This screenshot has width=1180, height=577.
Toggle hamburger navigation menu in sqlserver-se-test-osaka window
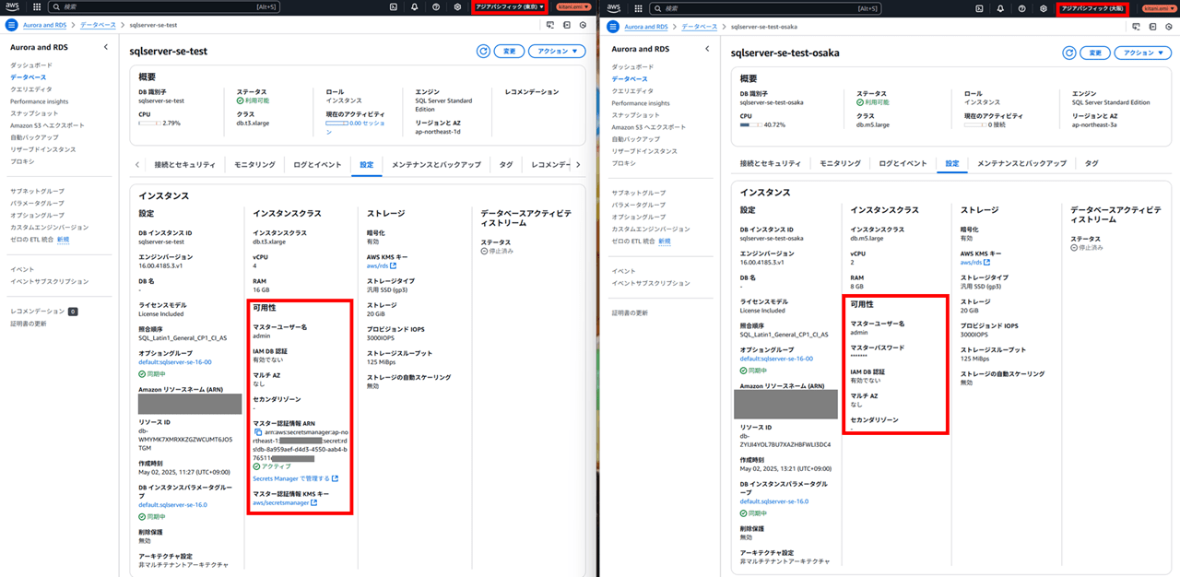pos(612,28)
